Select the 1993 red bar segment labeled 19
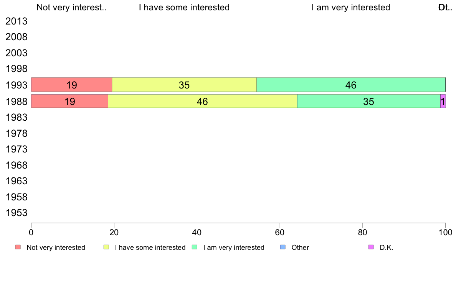Image resolution: width=456 pixels, height=282 pixels. pos(71,85)
